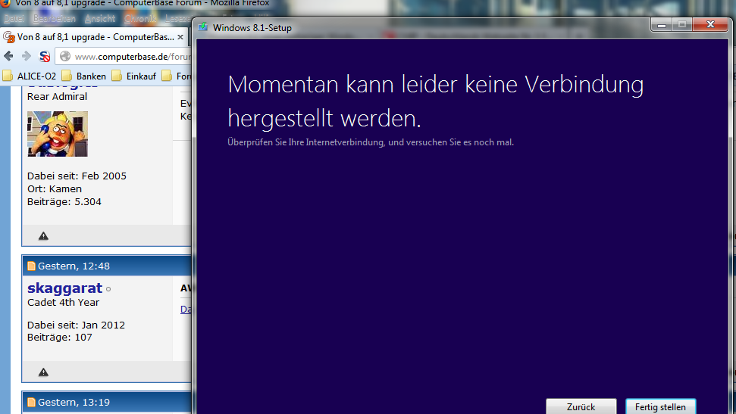Open the Einkauf bookmark folder
The height and width of the screenshot is (414, 736).
click(134, 76)
